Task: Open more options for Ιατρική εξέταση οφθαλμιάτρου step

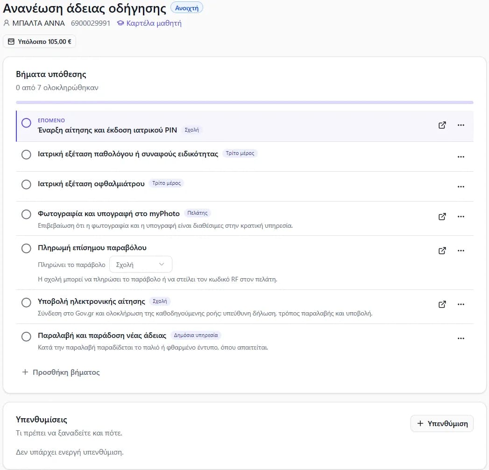Action: coord(461,187)
